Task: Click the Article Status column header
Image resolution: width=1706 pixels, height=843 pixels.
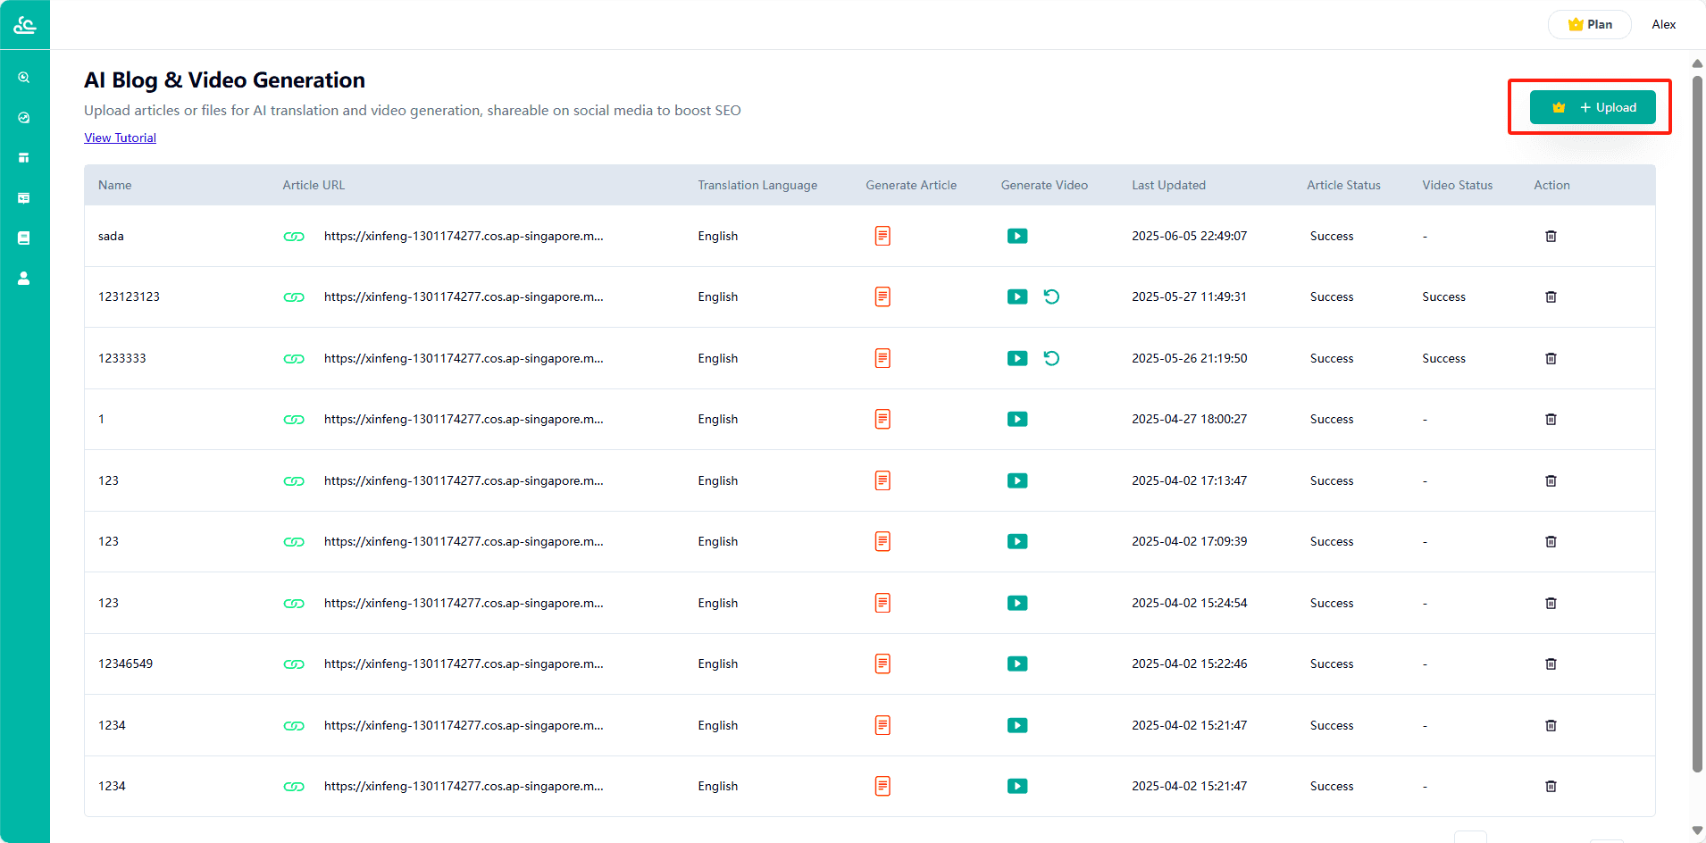Action: (1343, 185)
